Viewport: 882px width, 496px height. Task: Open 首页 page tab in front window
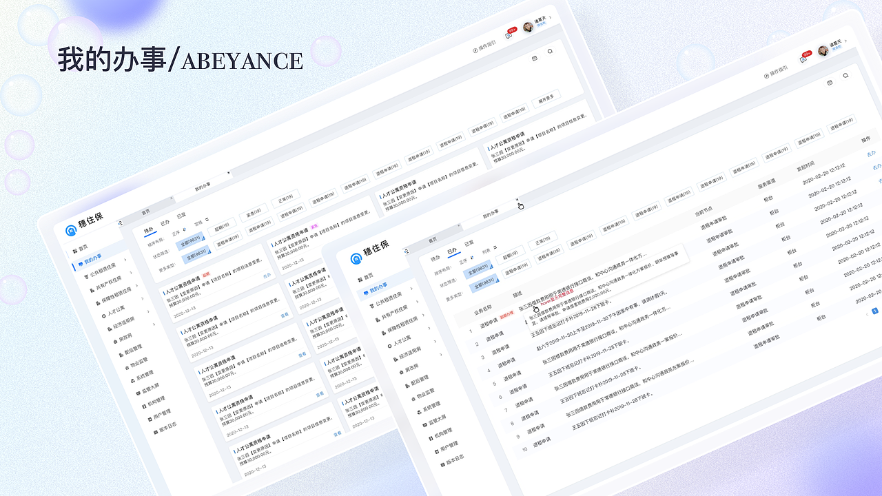432,240
